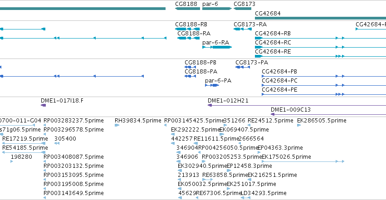Click the 346904 feature label

(187, 148)
